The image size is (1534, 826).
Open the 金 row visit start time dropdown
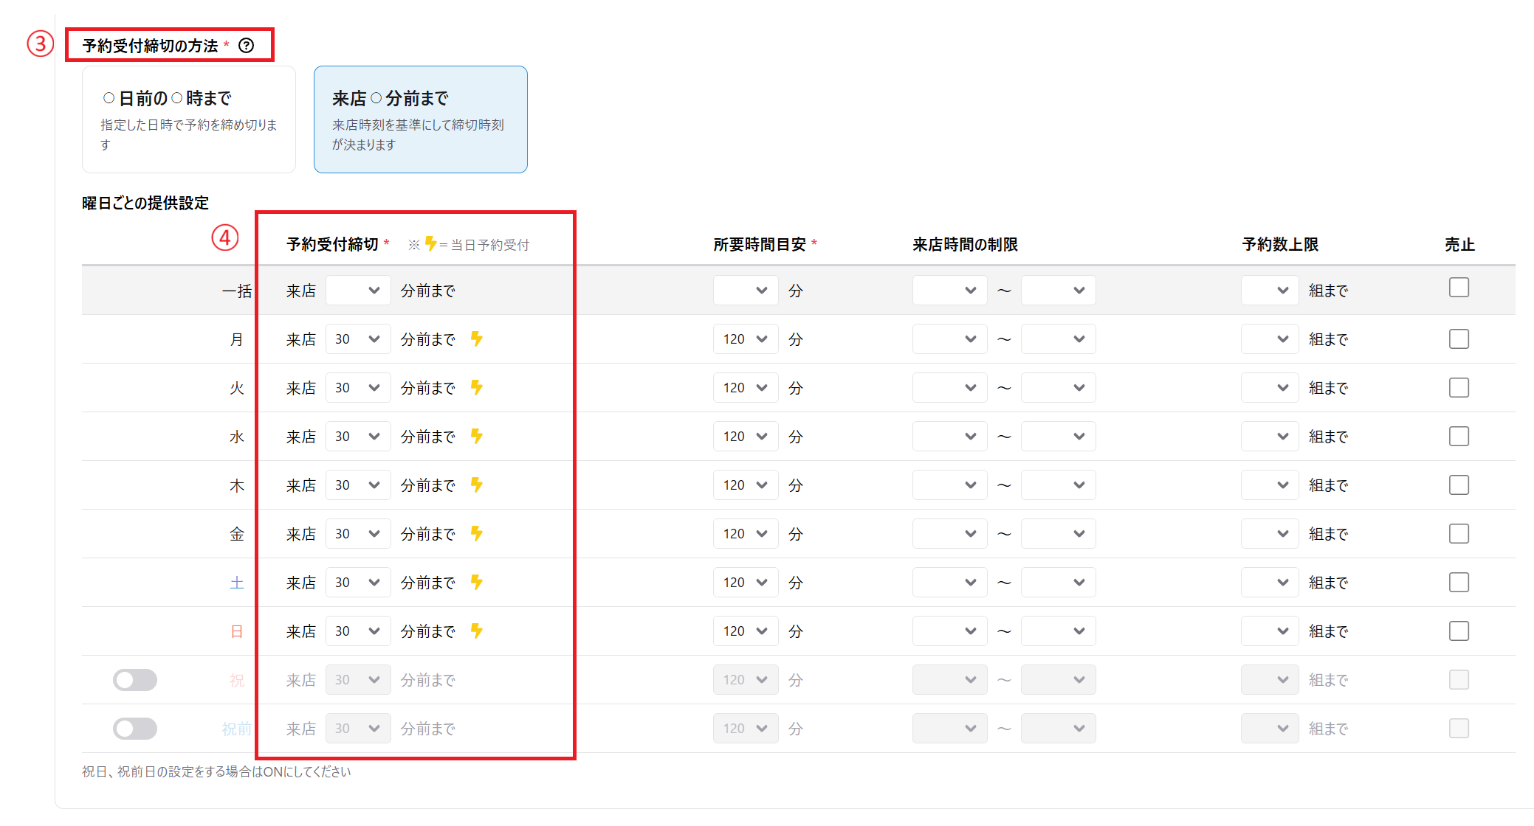coord(949,534)
